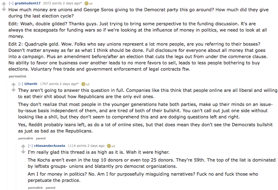The width and height of the screenshot is (278, 190).
Task: Collapse Ultenth's comment with [-]
Action: (x=21, y=84)
